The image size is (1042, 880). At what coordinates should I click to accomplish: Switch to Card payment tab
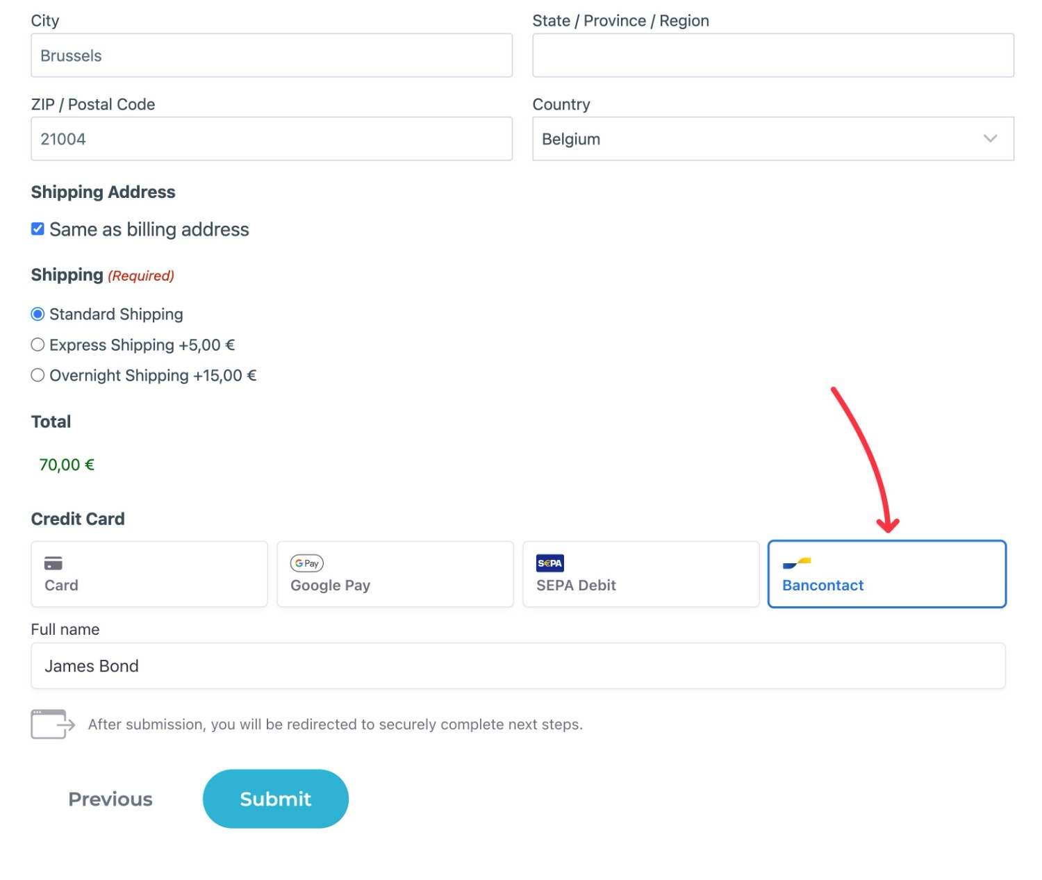tap(149, 574)
